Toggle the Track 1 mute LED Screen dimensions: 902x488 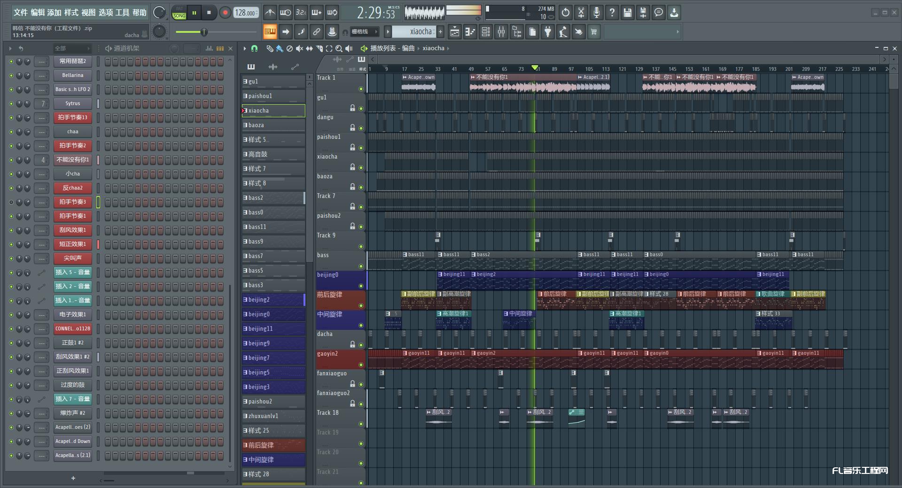[x=361, y=89]
